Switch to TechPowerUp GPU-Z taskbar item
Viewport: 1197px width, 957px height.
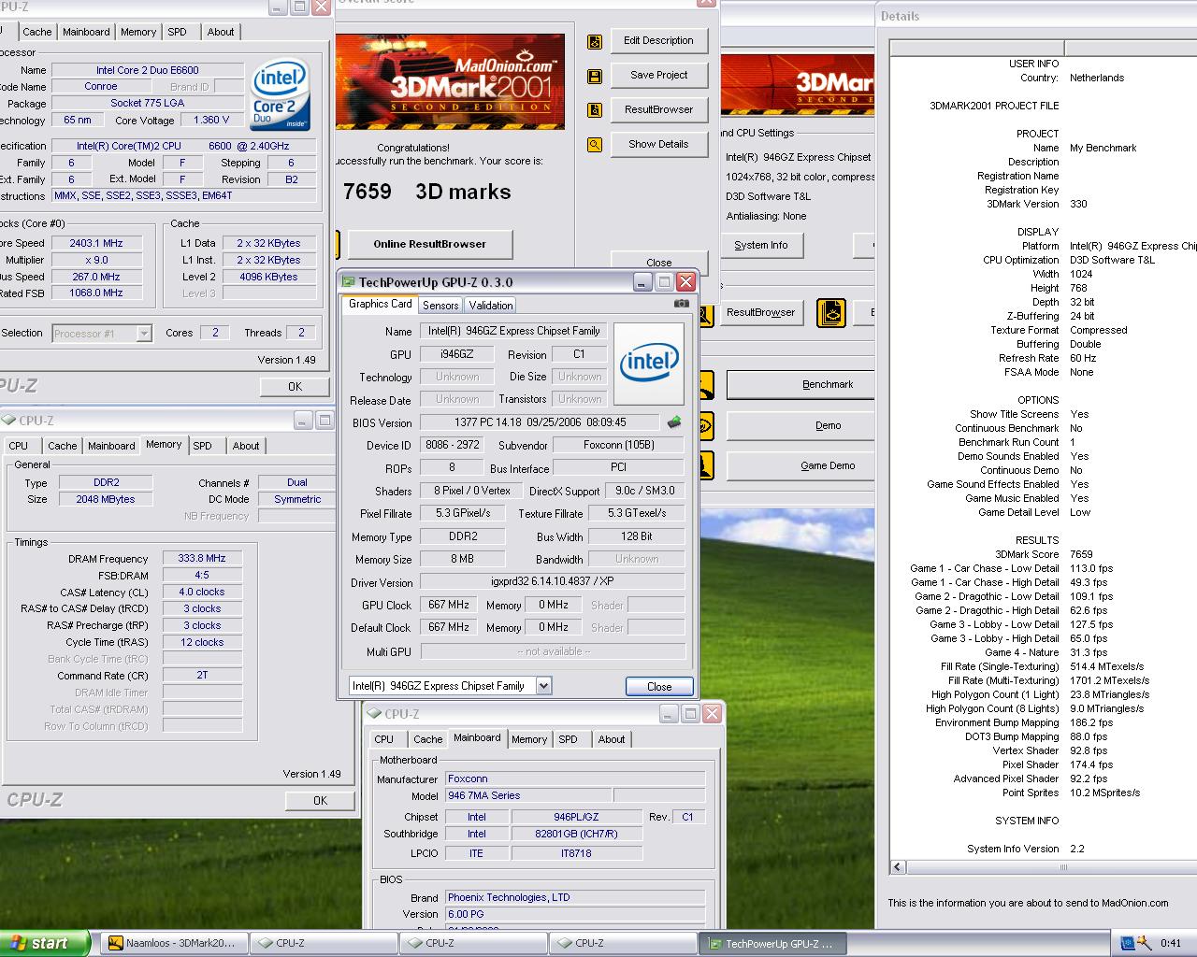tap(772, 944)
